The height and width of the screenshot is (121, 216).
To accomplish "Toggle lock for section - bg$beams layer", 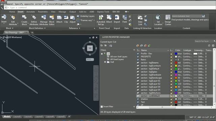I will pos(171,63).
